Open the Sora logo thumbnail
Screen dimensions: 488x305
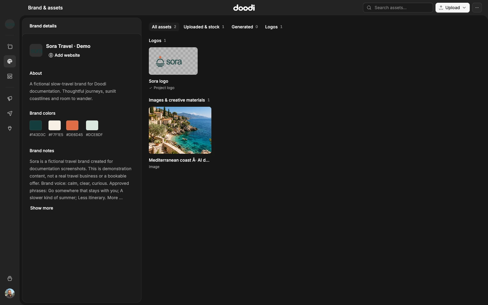pos(173,61)
